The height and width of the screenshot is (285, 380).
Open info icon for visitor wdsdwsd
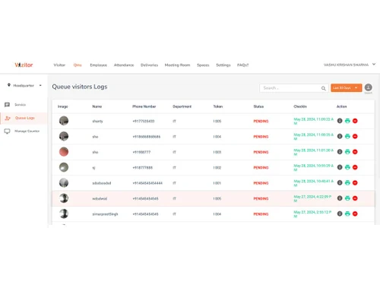(x=340, y=198)
